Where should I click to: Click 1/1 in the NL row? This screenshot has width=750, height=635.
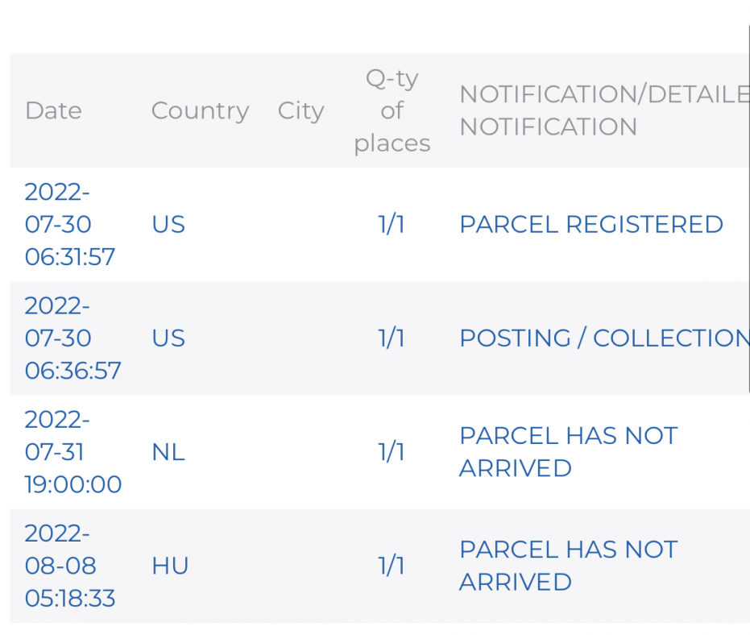coord(392,452)
